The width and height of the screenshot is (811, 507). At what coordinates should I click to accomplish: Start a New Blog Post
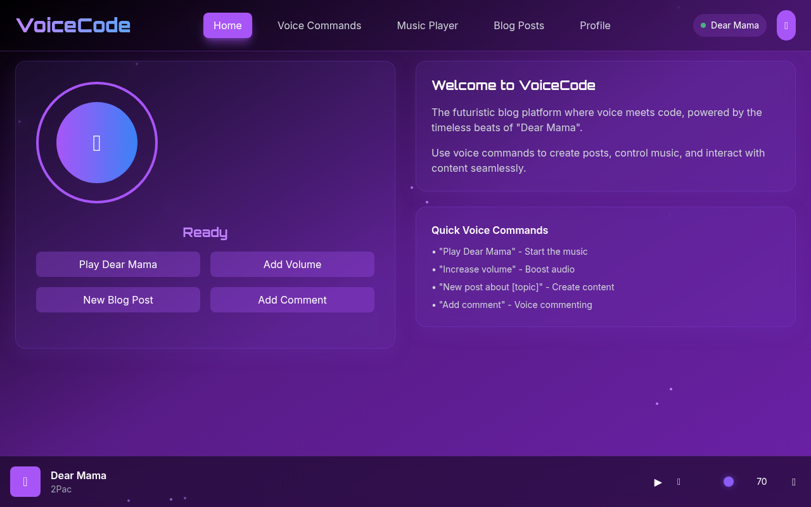(x=118, y=300)
